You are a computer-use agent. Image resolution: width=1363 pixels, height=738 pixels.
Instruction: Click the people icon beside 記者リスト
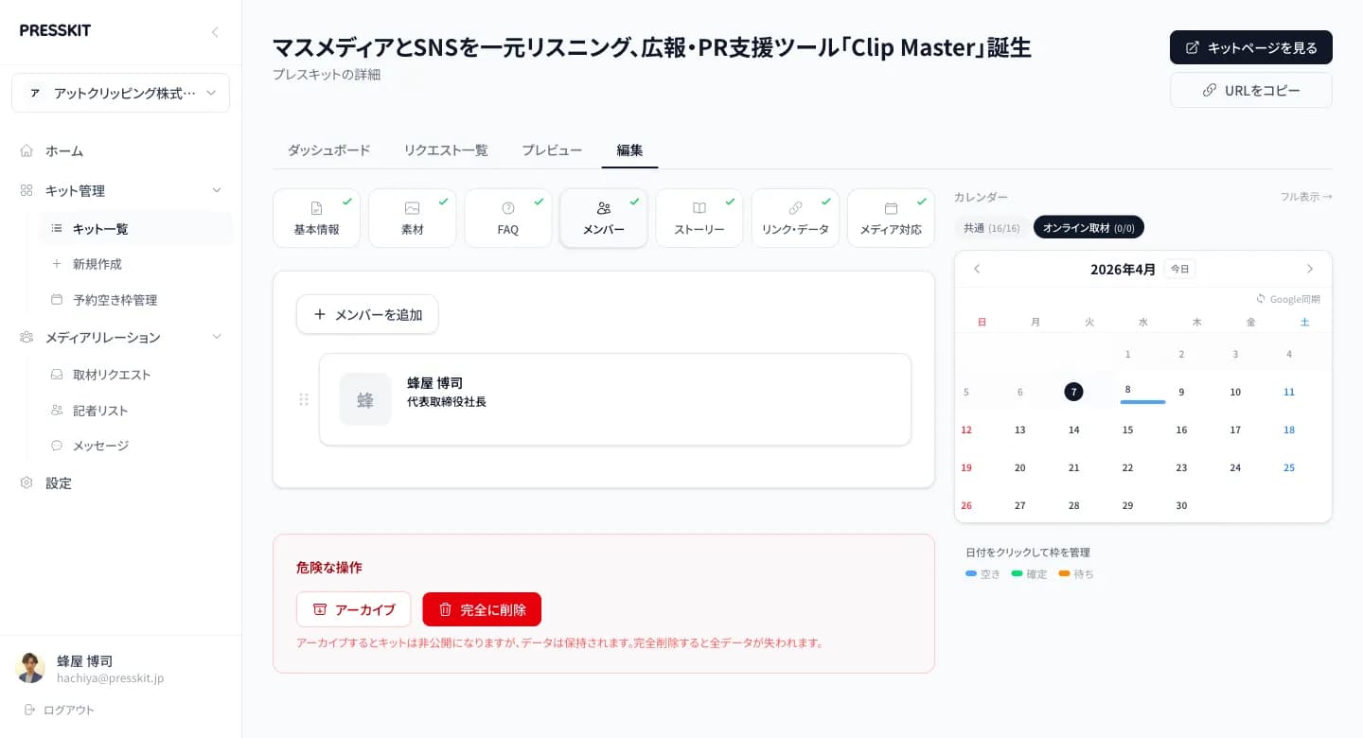pyautogui.click(x=57, y=410)
